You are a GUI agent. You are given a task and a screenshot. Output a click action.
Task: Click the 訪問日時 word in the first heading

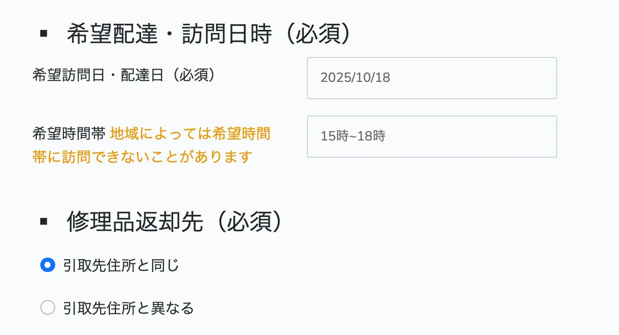coord(226,35)
